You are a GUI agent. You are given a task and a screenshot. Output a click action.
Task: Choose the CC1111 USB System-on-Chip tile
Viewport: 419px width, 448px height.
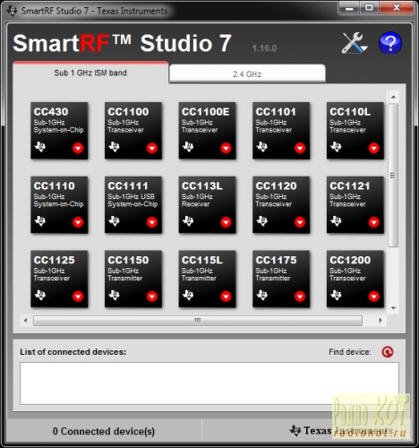click(133, 204)
